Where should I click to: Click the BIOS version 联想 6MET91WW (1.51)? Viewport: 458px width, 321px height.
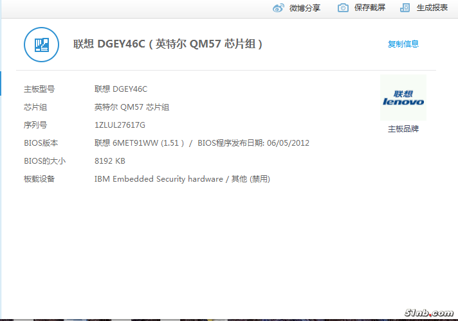140,143
